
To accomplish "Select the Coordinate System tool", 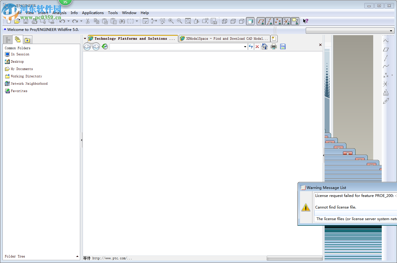I will (x=386, y=83).
